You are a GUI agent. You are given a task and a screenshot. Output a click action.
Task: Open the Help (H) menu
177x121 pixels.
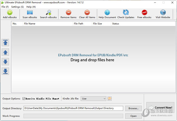pyautogui.click(x=31, y=7)
